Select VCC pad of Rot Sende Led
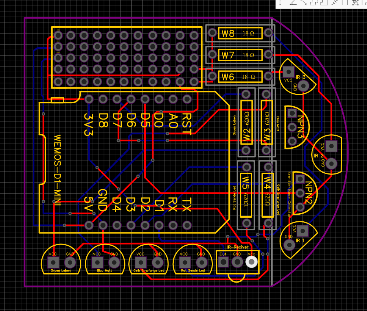The height and width of the screenshot is (311, 367). click(x=185, y=263)
